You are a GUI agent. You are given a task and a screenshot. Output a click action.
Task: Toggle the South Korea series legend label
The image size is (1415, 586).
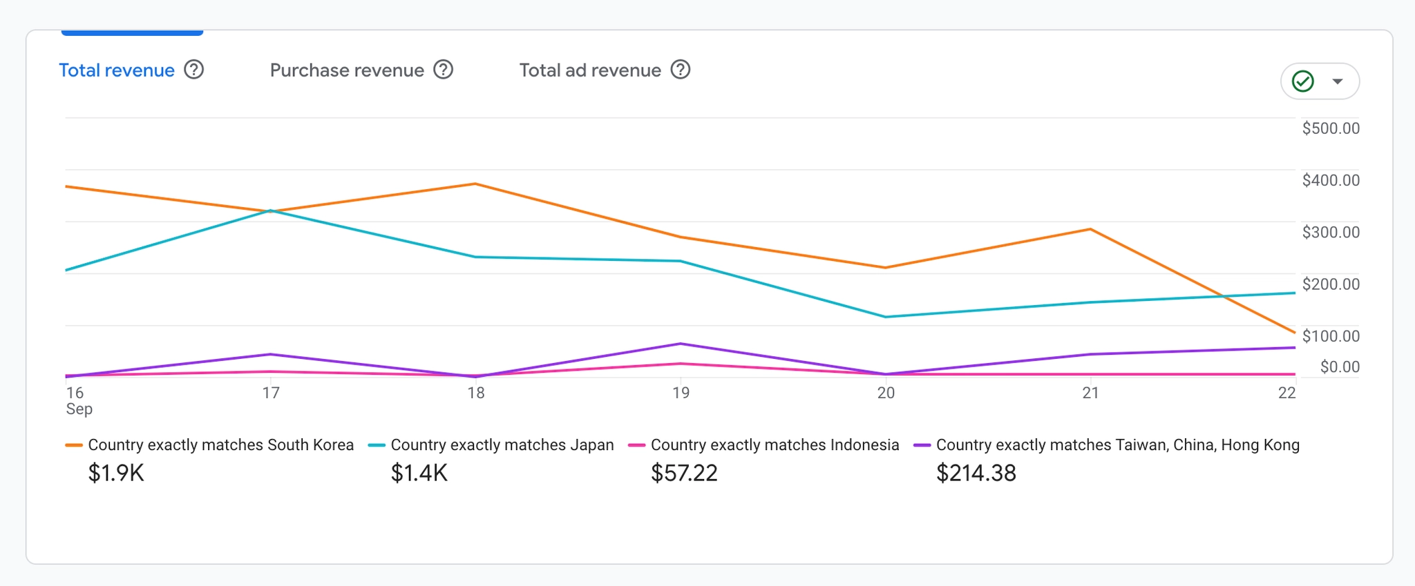pos(221,445)
